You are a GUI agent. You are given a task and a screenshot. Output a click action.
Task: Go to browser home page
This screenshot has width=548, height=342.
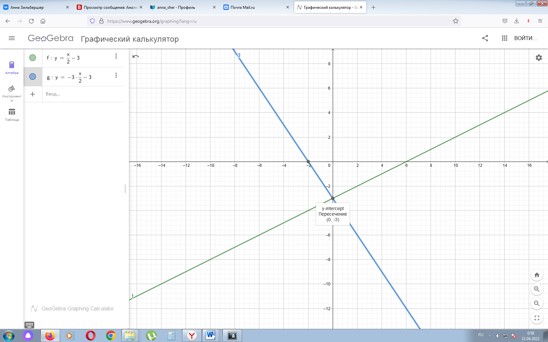(43, 21)
